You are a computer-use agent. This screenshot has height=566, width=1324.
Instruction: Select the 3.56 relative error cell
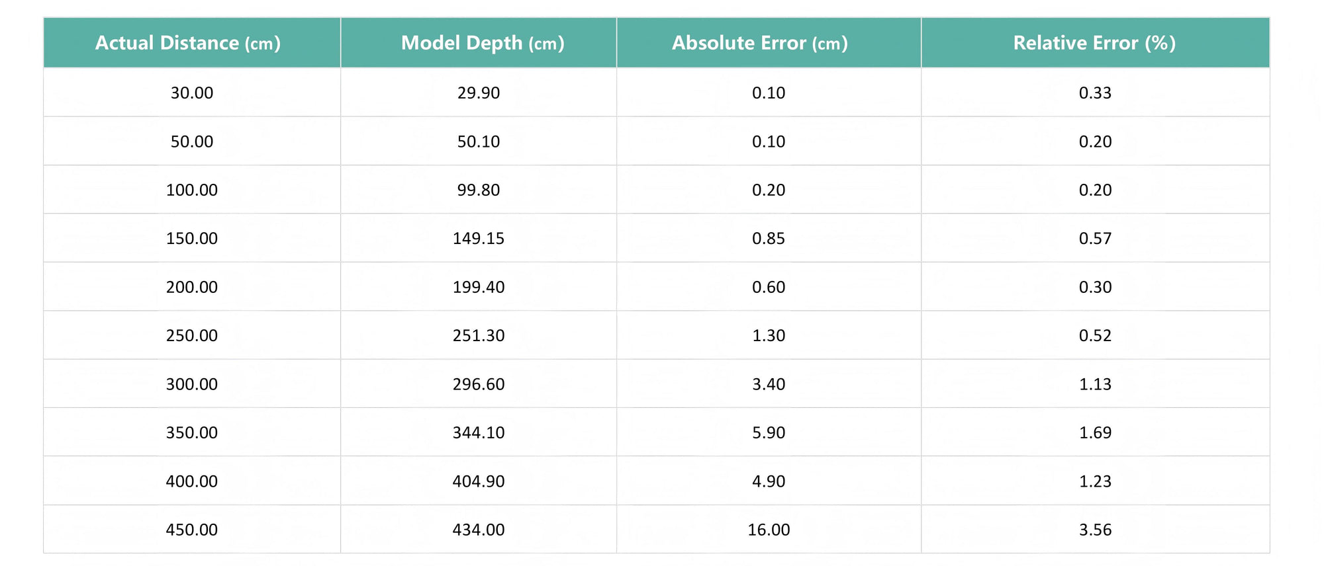(x=1096, y=530)
